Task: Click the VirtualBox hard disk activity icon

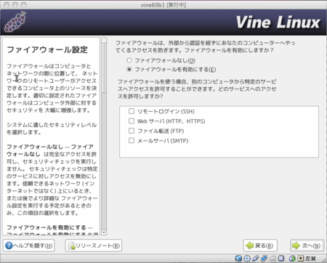Action: [238, 259]
